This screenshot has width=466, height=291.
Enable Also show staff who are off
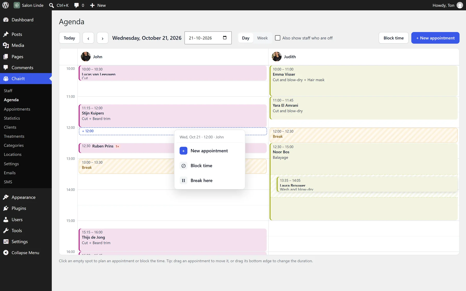[x=278, y=38]
